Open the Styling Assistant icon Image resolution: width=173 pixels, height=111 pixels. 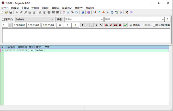point(99,12)
